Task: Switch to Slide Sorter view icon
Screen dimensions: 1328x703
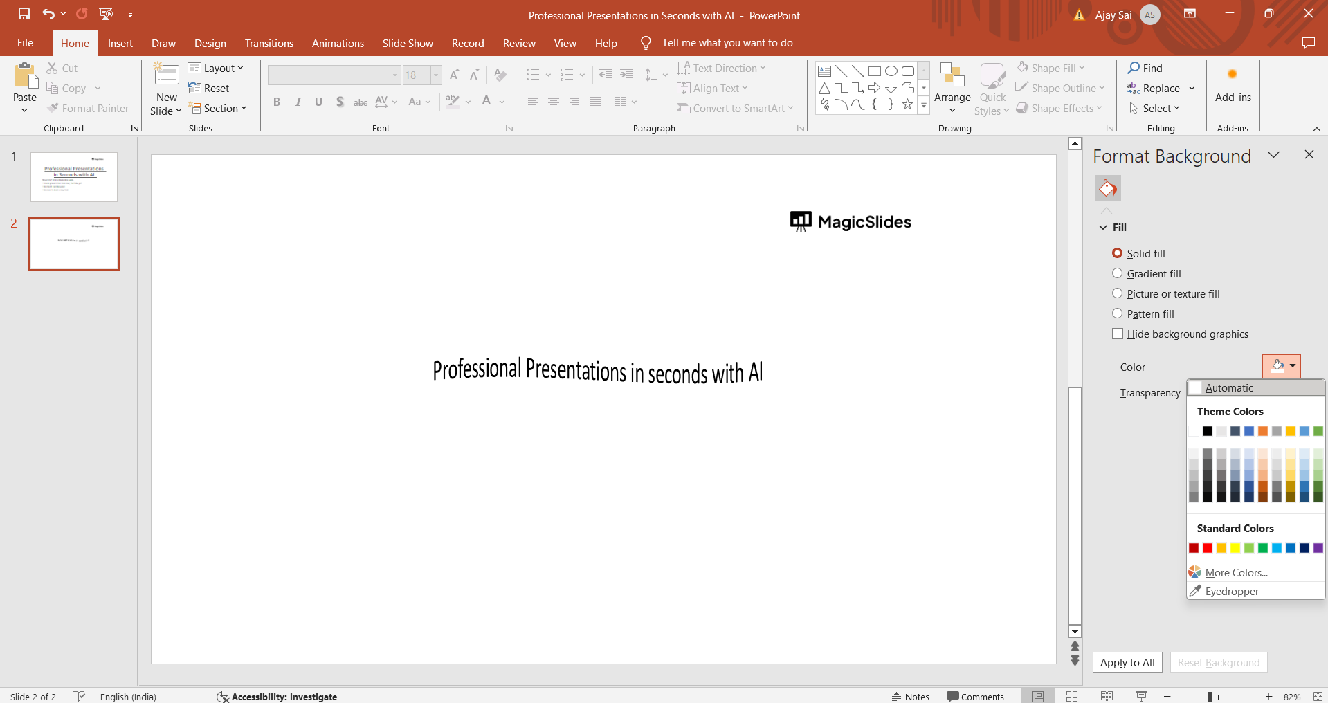Action: [1072, 697]
